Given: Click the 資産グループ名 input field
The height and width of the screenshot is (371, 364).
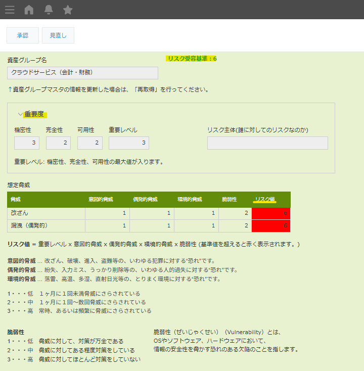Looking at the screenshot, I should pos(82,73).
